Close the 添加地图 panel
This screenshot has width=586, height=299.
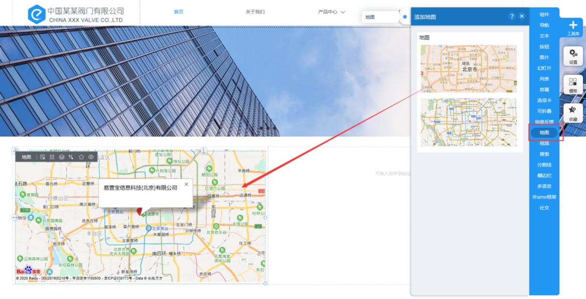pos(522,16)
